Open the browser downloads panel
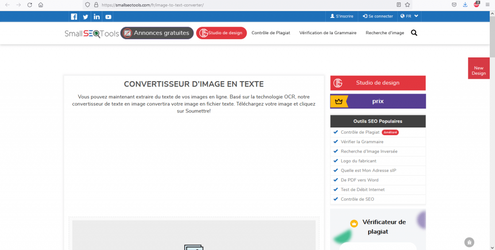495x250 pixels. pyautogui.click(x=465, y=5)
